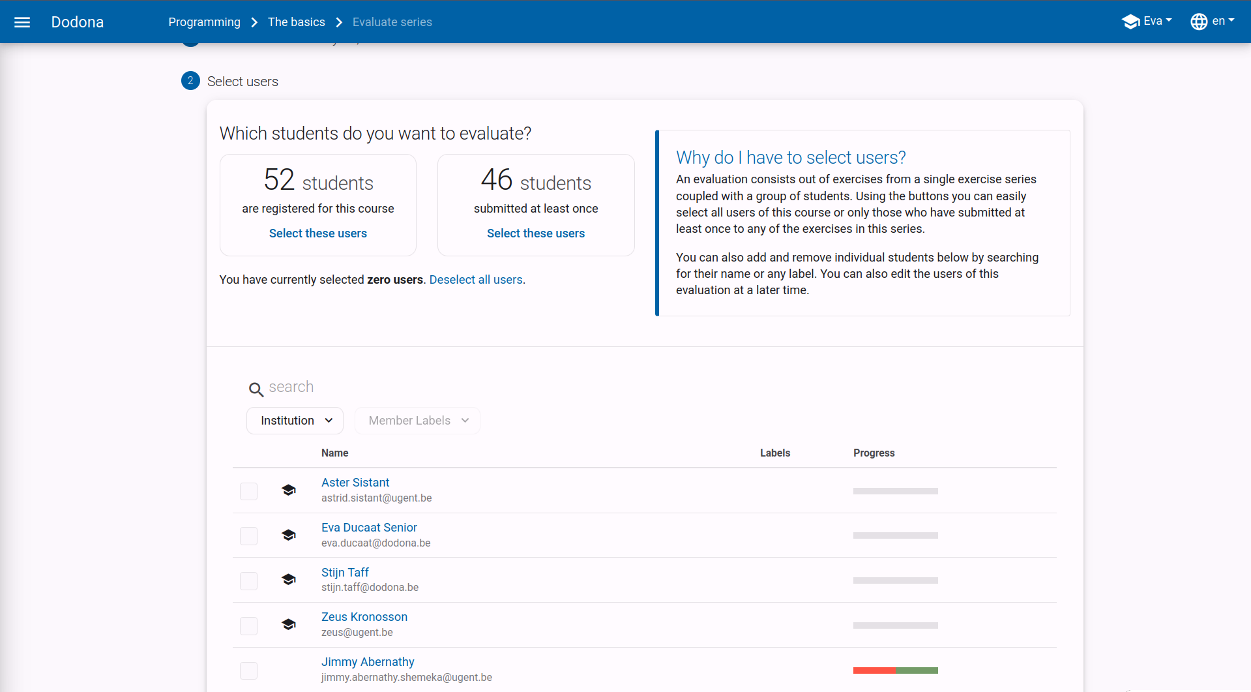The width and height of the screenshot is (1251, 692).
Task: Click the Progress column header
Action: (874, 453)
